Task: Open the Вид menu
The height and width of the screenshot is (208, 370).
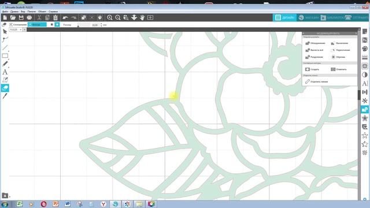Action: 23,12
